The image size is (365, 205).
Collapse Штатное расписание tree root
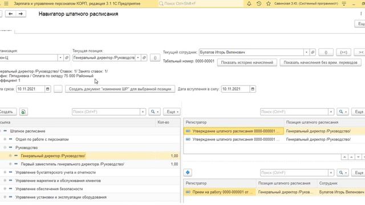(x=0, y=131)
